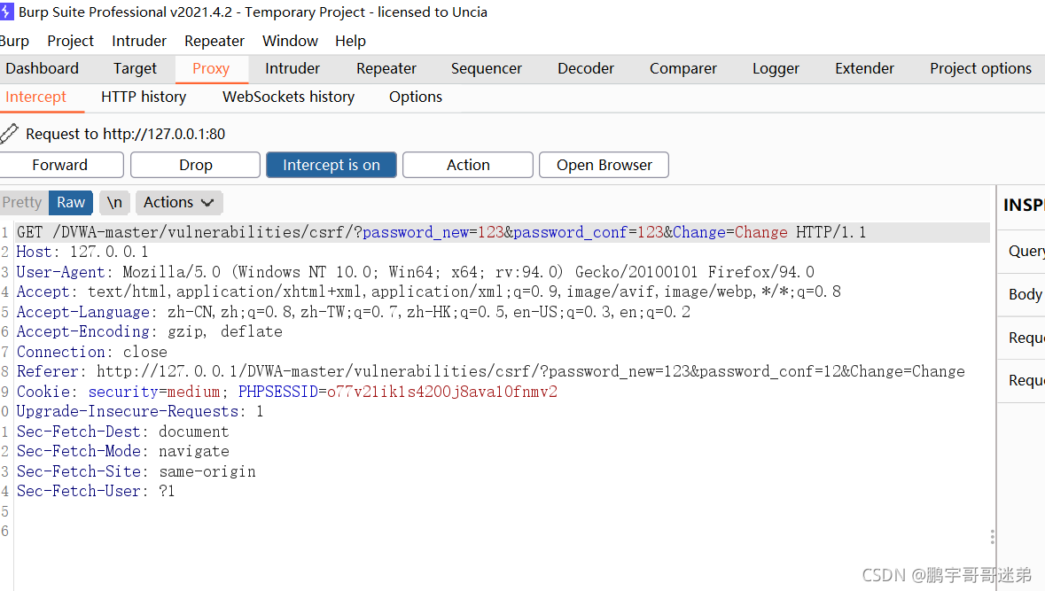Switch to the Target tab

[x=135, y=68]
